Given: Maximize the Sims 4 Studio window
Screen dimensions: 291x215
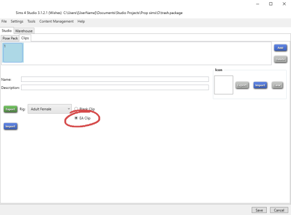Looking at the screenshot, I should [x=271, y=4].
